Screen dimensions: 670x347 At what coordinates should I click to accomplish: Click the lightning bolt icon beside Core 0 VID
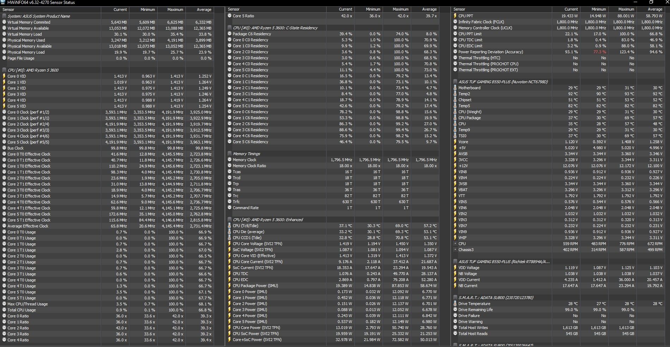click(x=4, y=76)
